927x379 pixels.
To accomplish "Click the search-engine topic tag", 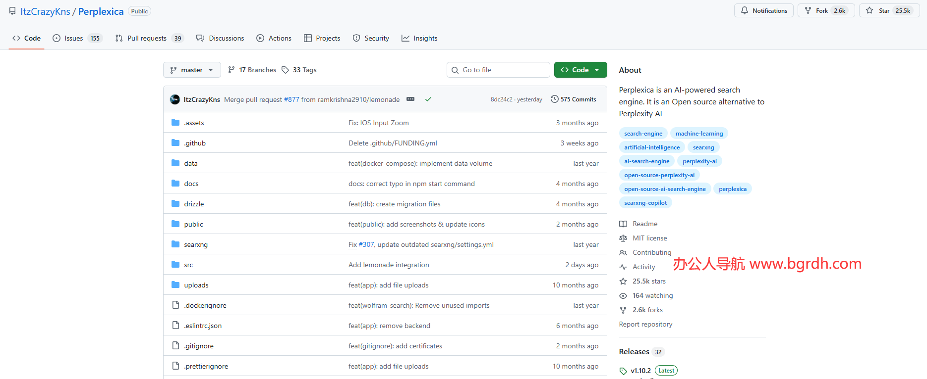I will 643,134.
